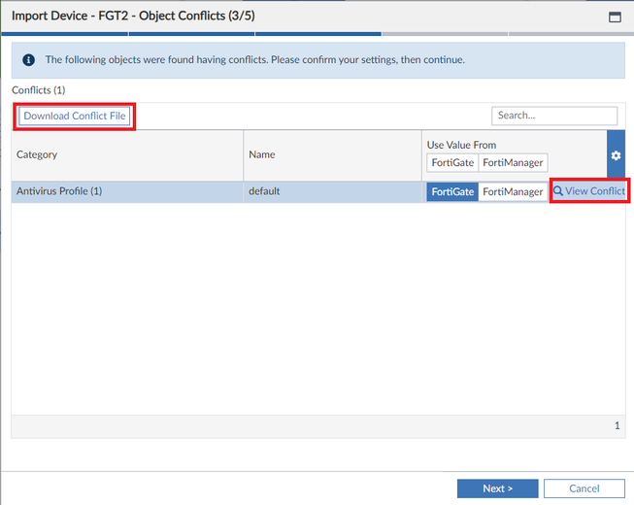Open column settings gear icon
634x505 pixels.
[616, 155]
